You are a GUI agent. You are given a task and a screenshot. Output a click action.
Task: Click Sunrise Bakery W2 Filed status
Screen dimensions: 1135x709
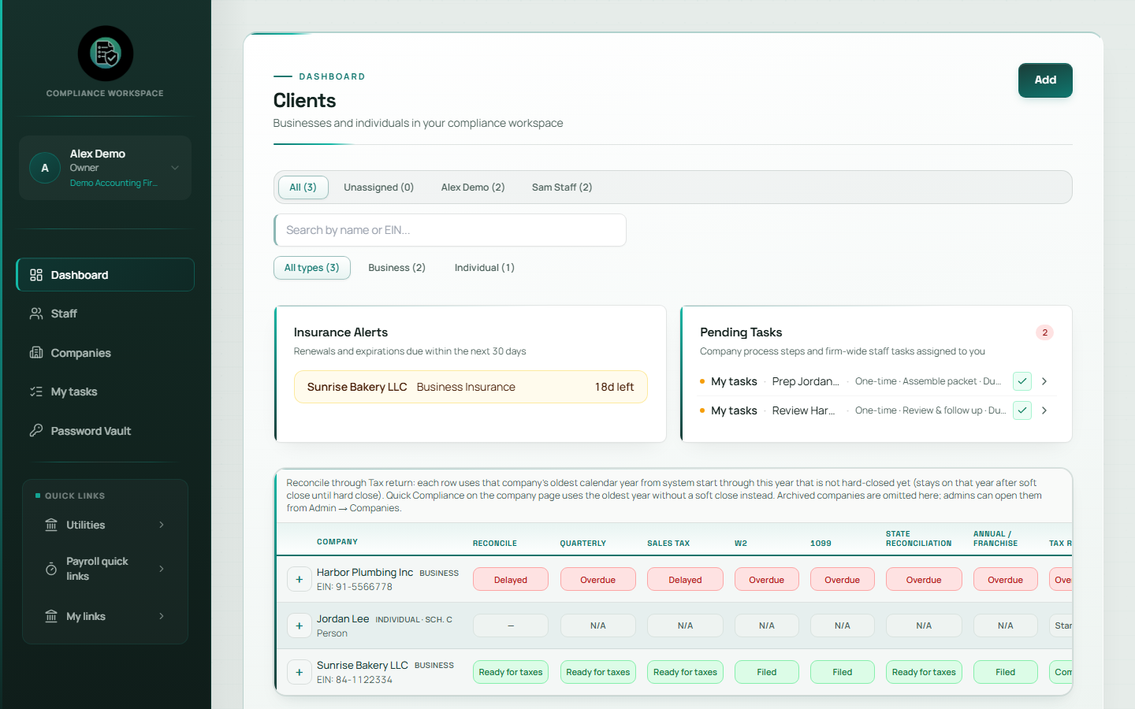[x=767, y=672]
